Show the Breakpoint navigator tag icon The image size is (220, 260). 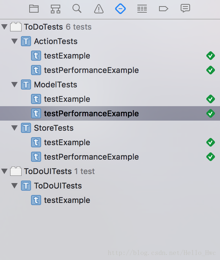point(163,9)
